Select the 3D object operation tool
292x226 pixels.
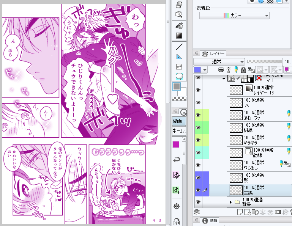179,14
